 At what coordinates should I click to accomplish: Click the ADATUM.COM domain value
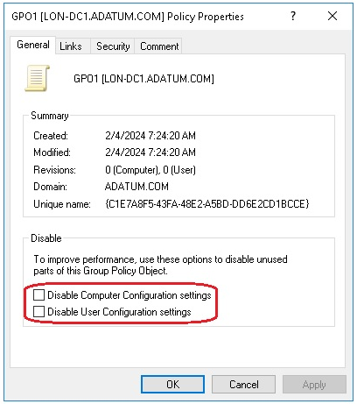point(136,187)
